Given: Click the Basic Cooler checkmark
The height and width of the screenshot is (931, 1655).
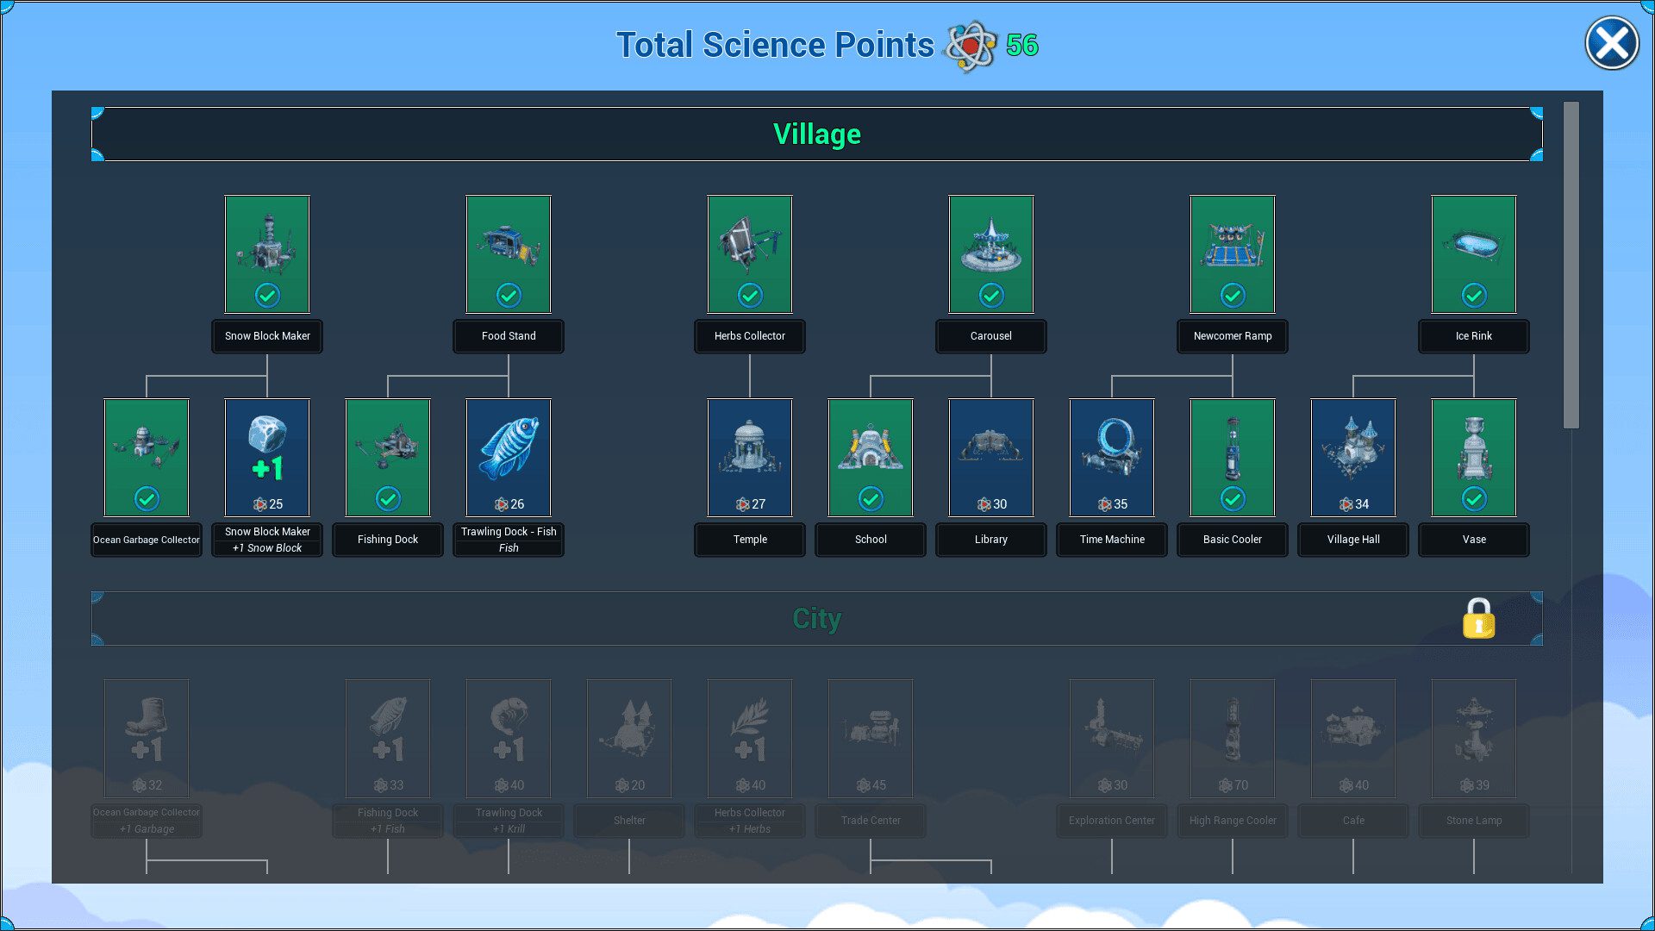Looking at the screenshot, I should tap(1233, 498).
